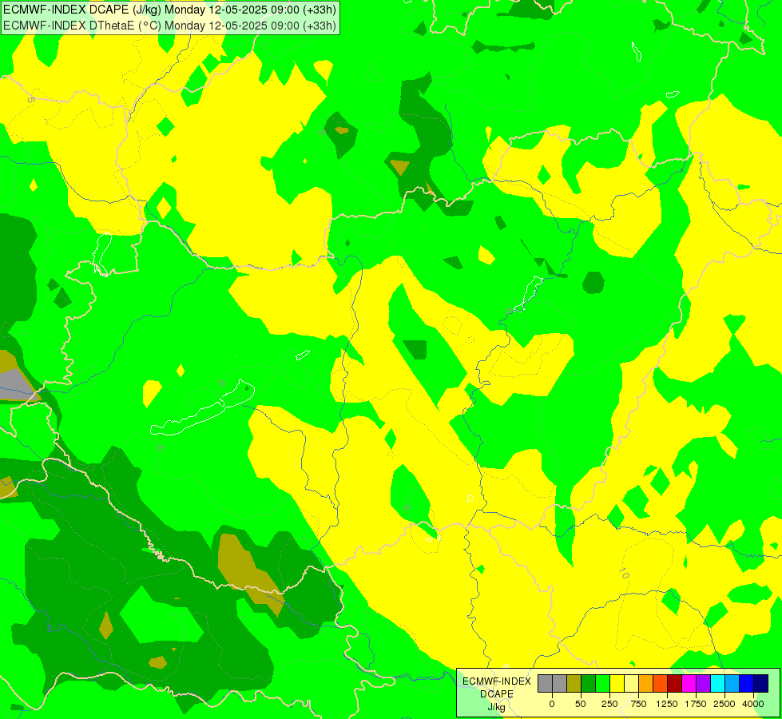Click the "ECMWF-INDEX DCAPE (J/kg)" header line
Screen dimensions: 782x719
[169, 10]
